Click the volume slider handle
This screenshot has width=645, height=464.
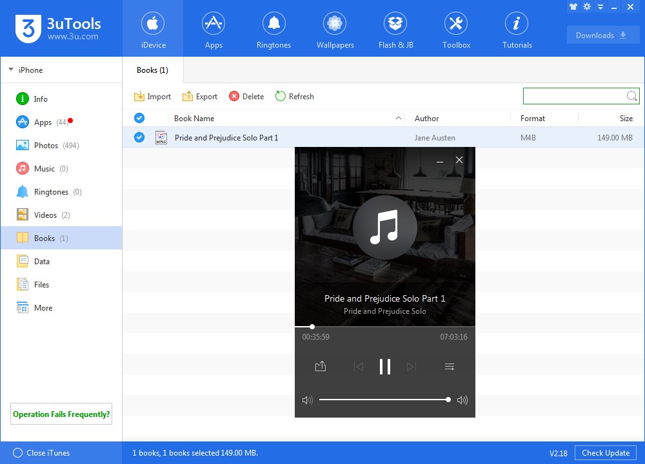point(448,400)
